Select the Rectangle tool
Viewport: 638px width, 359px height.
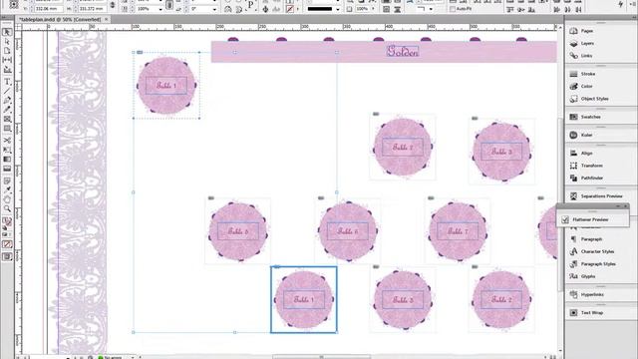tap(7, 129)
